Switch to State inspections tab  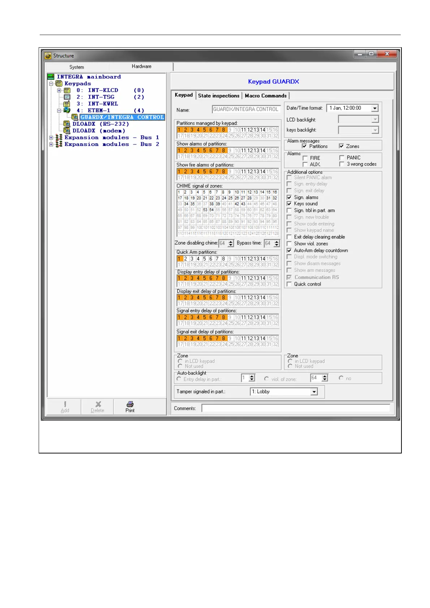[x=219, y=96]
